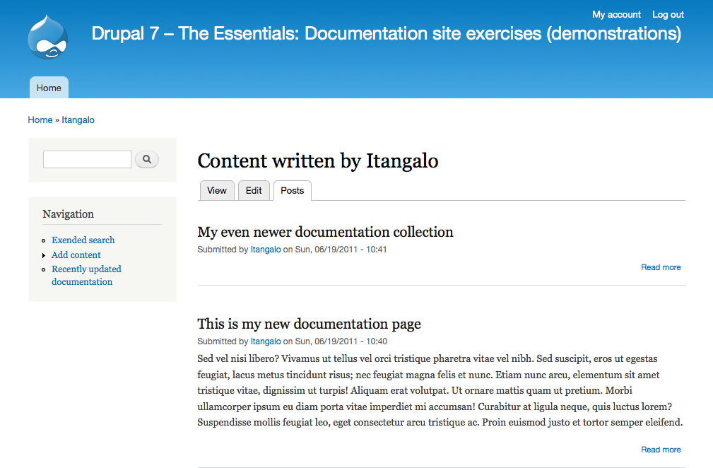This screenshot has height=468, width=713.
Task: Click the search magnifier button
Action: coord(147,160)
